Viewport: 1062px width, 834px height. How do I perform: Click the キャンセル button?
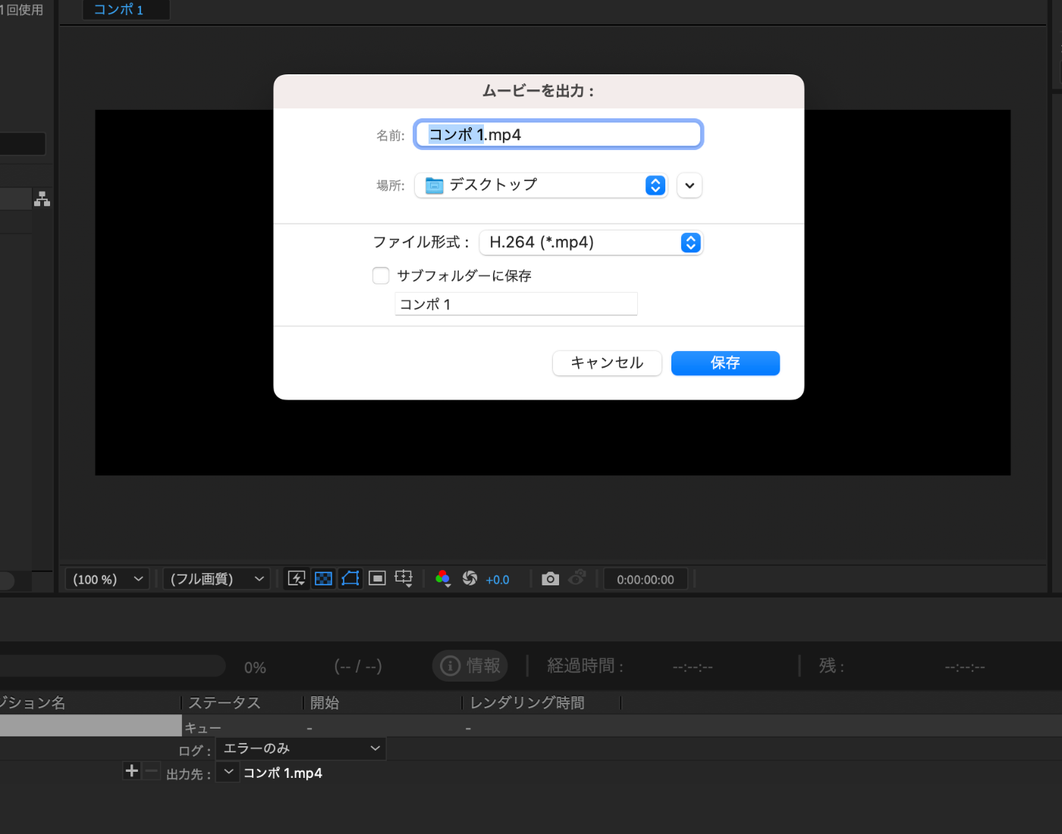pyautogui.click(x=607, y=363)
